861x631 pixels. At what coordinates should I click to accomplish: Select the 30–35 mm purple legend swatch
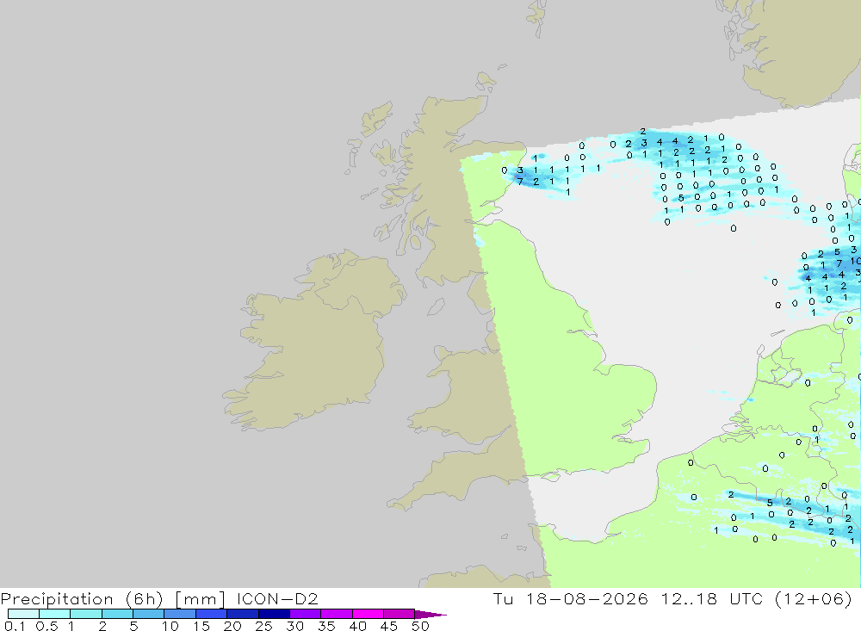(305, 614)
